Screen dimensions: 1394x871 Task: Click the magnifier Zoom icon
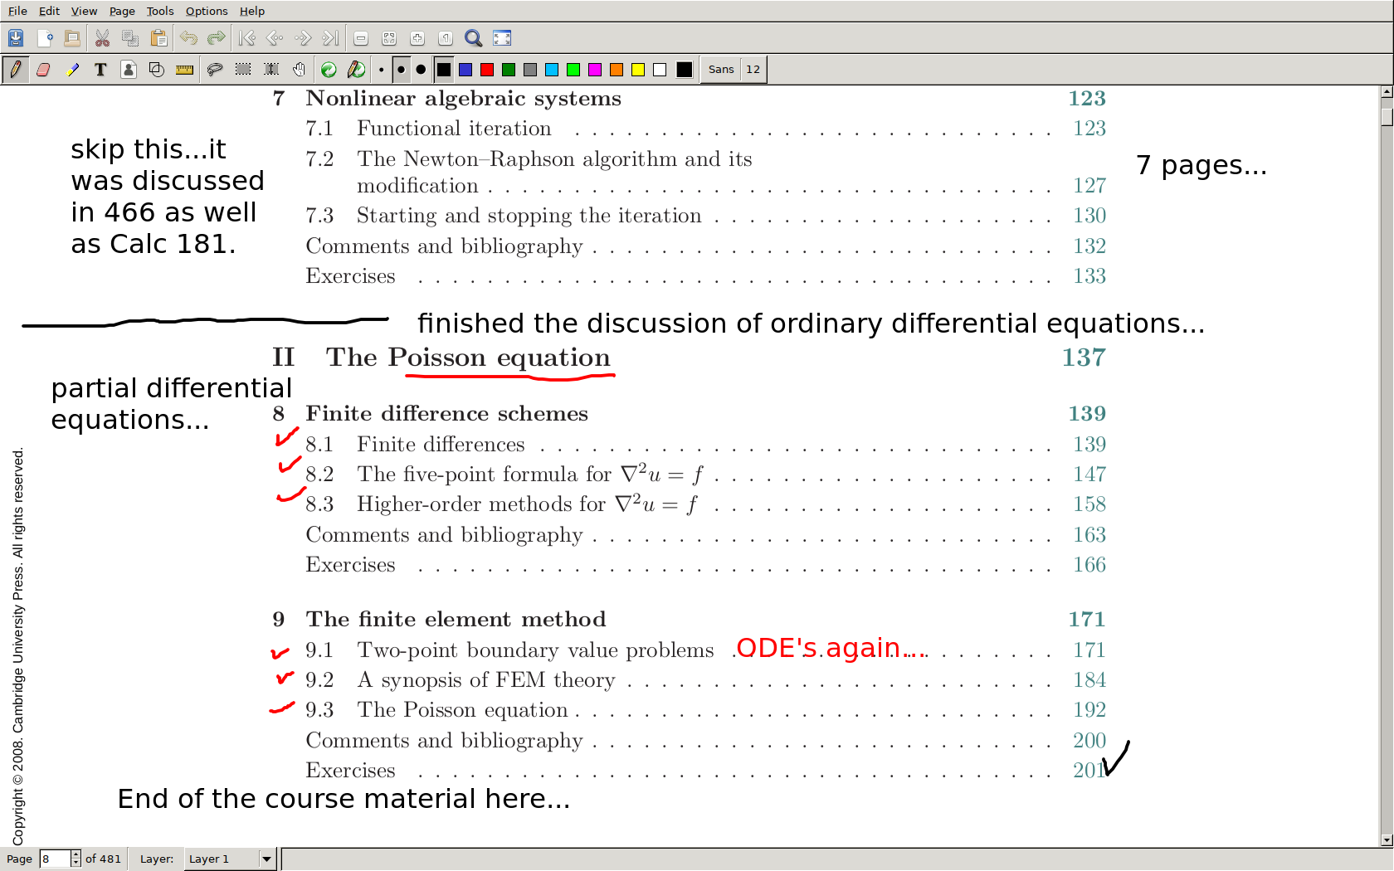473,38
